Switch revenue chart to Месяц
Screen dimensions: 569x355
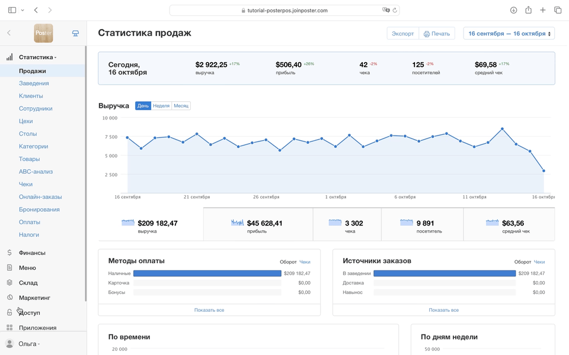click(x=181, y=106)
